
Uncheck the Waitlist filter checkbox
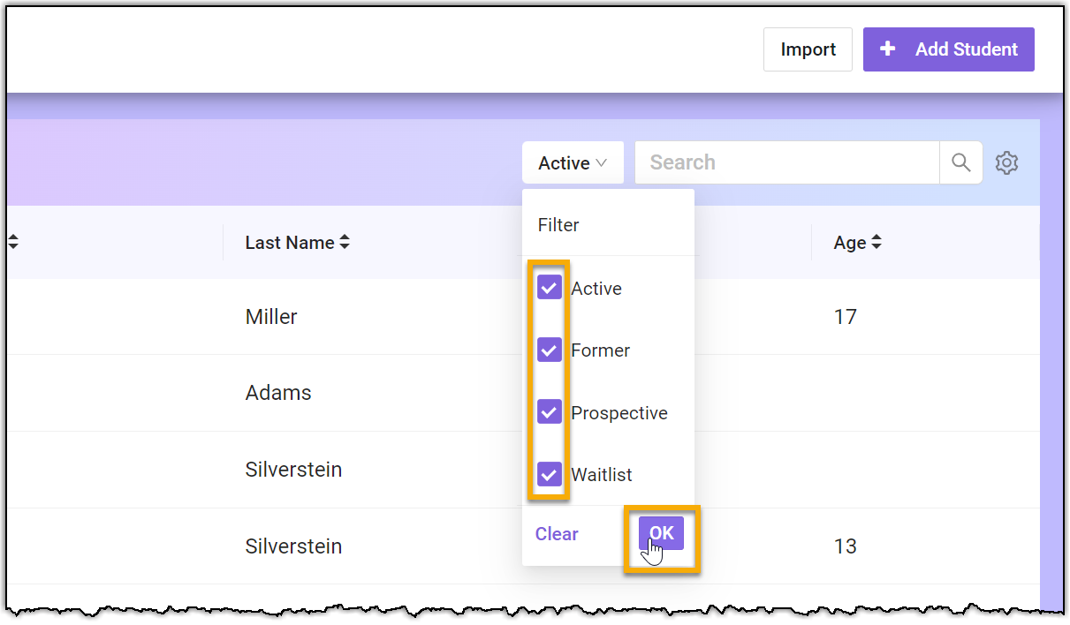tap(550, 474)
